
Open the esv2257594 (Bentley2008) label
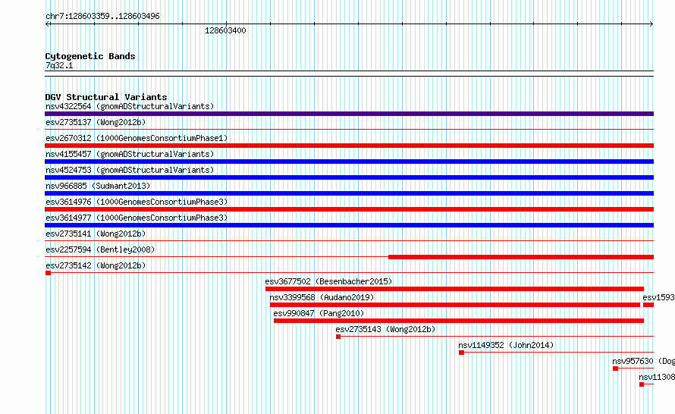(x=100, y=249)
